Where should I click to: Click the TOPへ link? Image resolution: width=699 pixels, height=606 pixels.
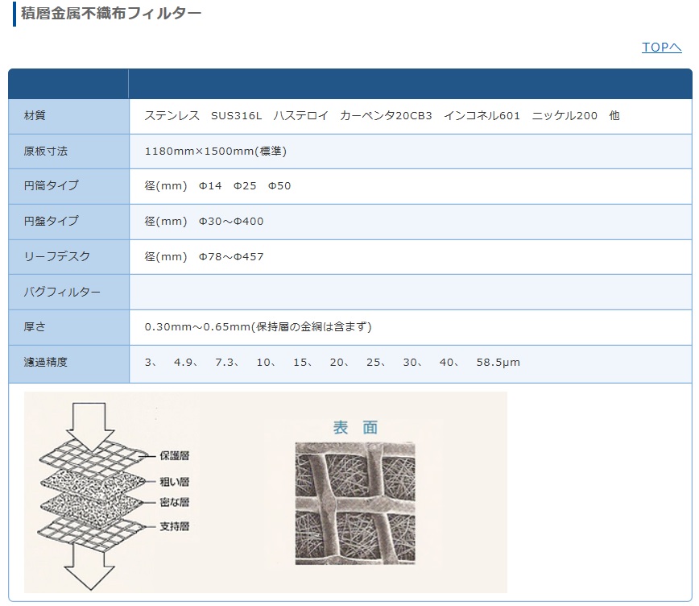pyautogui.click(x=662, y=47)
